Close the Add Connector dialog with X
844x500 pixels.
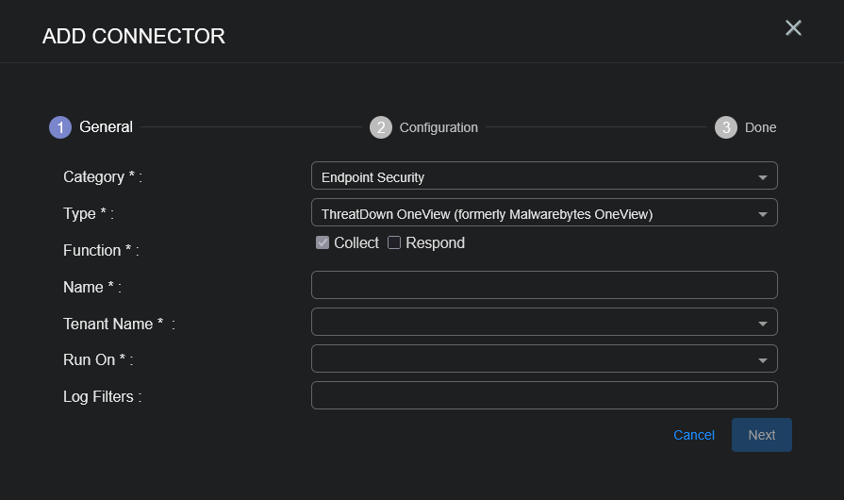tap(793, 28)
